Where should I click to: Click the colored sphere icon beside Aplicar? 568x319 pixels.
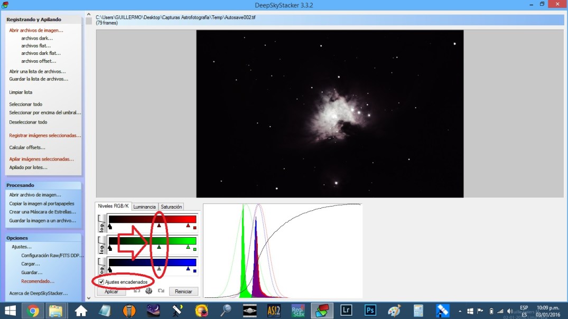[149, 291]
